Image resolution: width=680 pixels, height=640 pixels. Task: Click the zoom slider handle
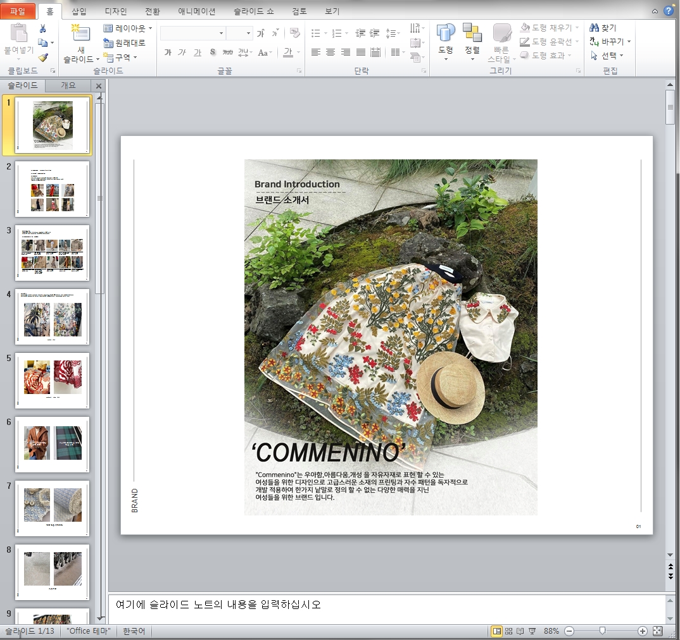coord(602,631)
